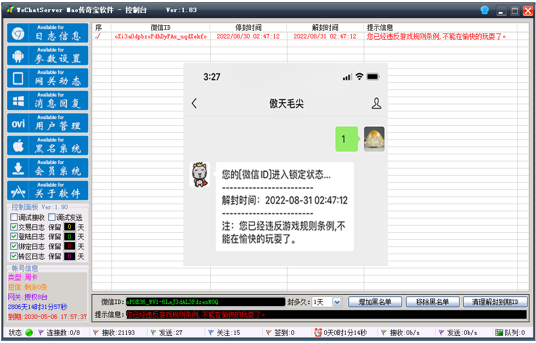The height and width of the screenshot is (343, 536).
Task: Tap the 傲天毛尖 chat title
Action: click(286, 104)
